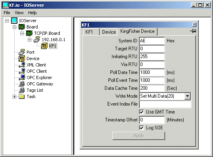Click the KF1 device icon in tree
213x157 pixels.
coord(44,46)
